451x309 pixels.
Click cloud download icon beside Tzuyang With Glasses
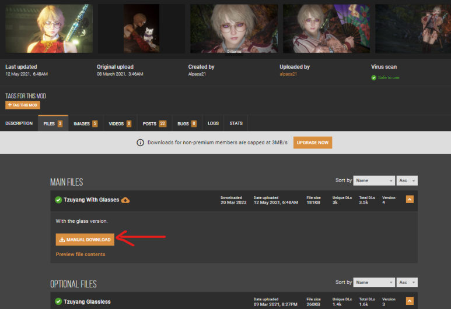(125, 200)
